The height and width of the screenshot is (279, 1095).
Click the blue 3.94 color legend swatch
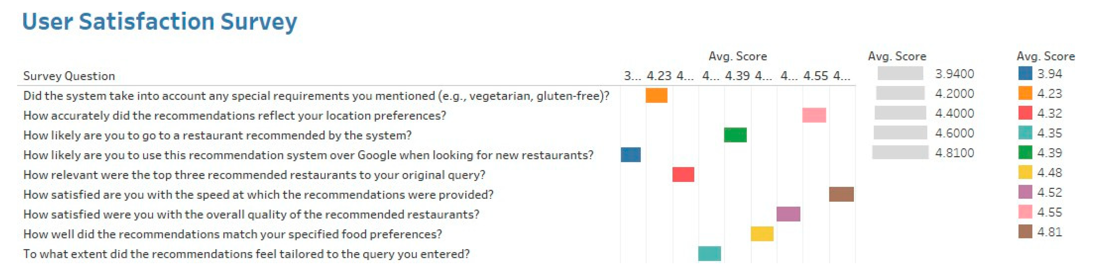[x=1025, y=73]
